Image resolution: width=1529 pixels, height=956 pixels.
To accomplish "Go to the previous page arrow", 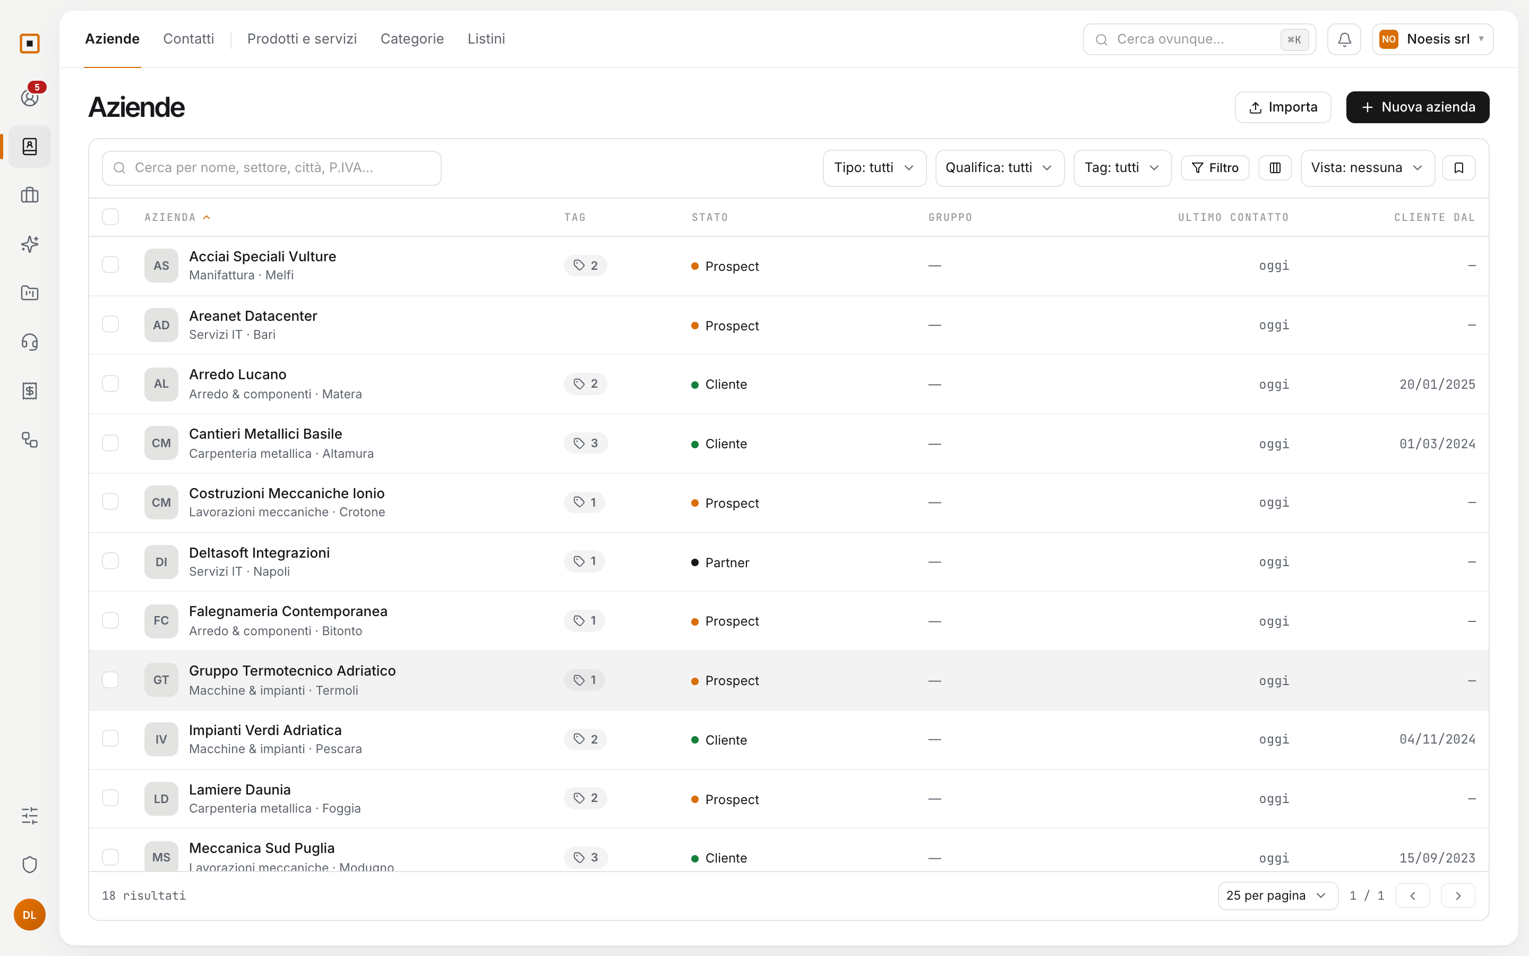I will [x=1413, y=895].
